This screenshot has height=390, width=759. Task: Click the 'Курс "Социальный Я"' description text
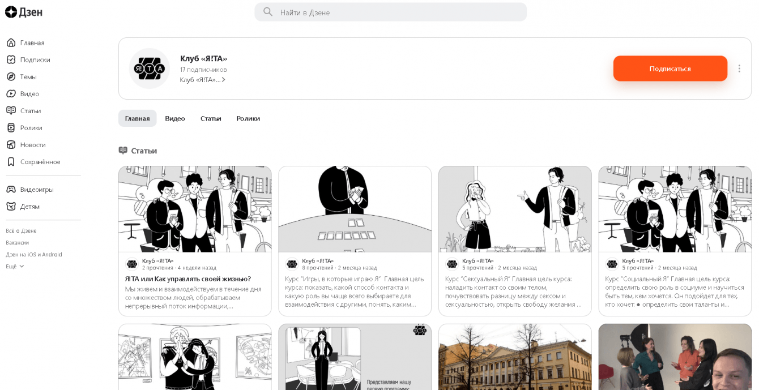(675, 292)
